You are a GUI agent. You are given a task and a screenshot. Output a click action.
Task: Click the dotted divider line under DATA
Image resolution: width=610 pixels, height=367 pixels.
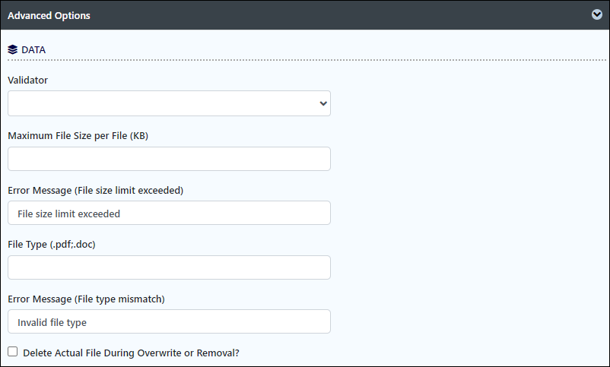click(307, 60)
